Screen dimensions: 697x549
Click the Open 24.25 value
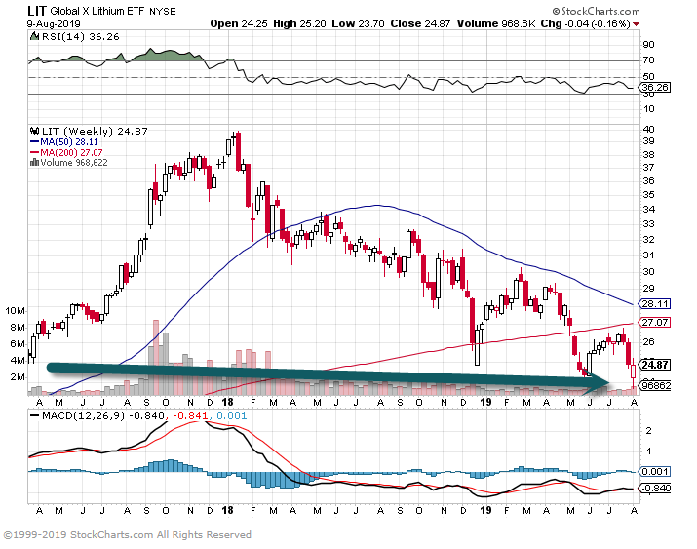coord(239,24)
